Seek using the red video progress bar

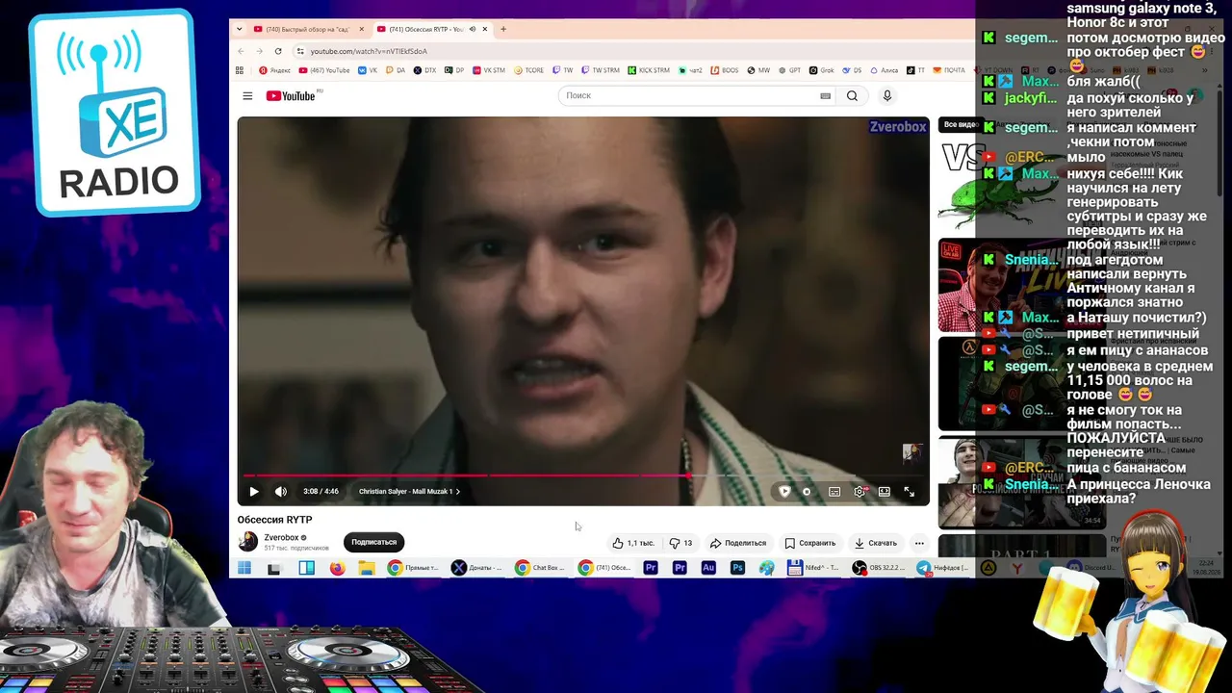[584, 475]
